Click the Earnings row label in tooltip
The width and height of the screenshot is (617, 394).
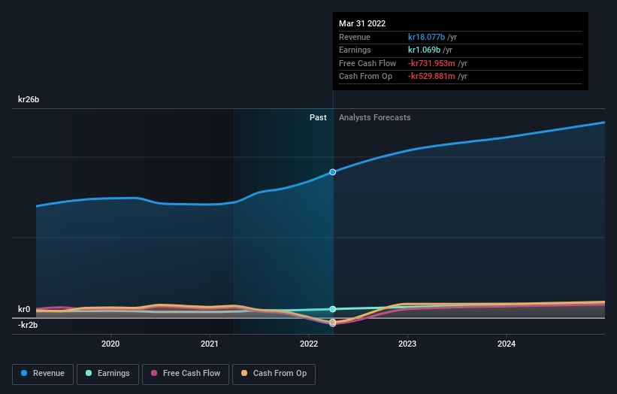click(355, 50)
